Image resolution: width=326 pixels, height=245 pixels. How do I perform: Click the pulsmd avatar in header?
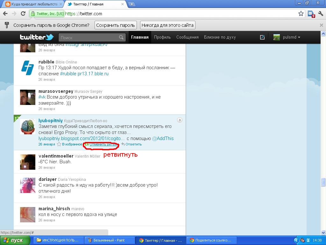point(277,37)
